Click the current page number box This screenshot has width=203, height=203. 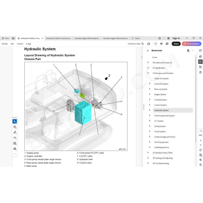(200, 131)
